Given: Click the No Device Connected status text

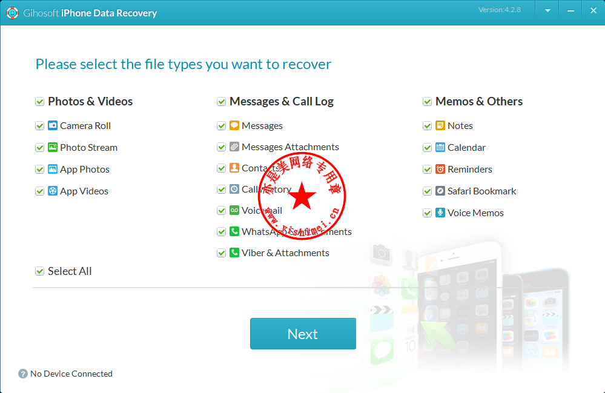Looking at the screenshot, I should click(x=71, y=374).
